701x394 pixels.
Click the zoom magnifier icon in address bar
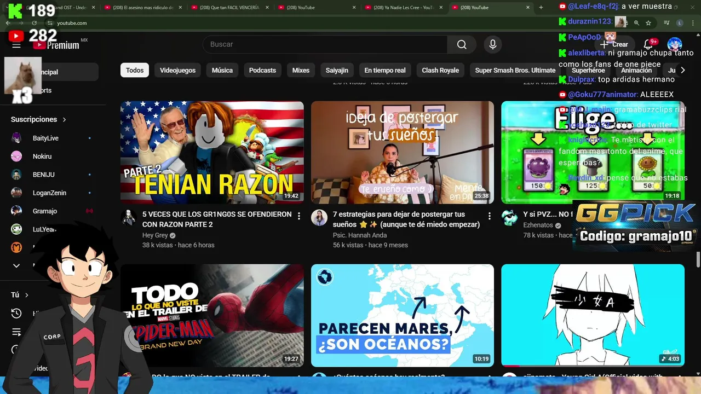[x=636, y=23]
